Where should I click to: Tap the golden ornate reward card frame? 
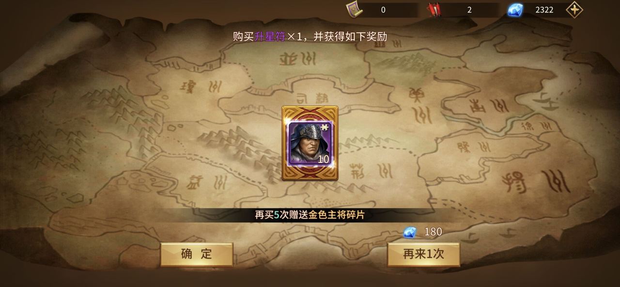pos(310,143)
